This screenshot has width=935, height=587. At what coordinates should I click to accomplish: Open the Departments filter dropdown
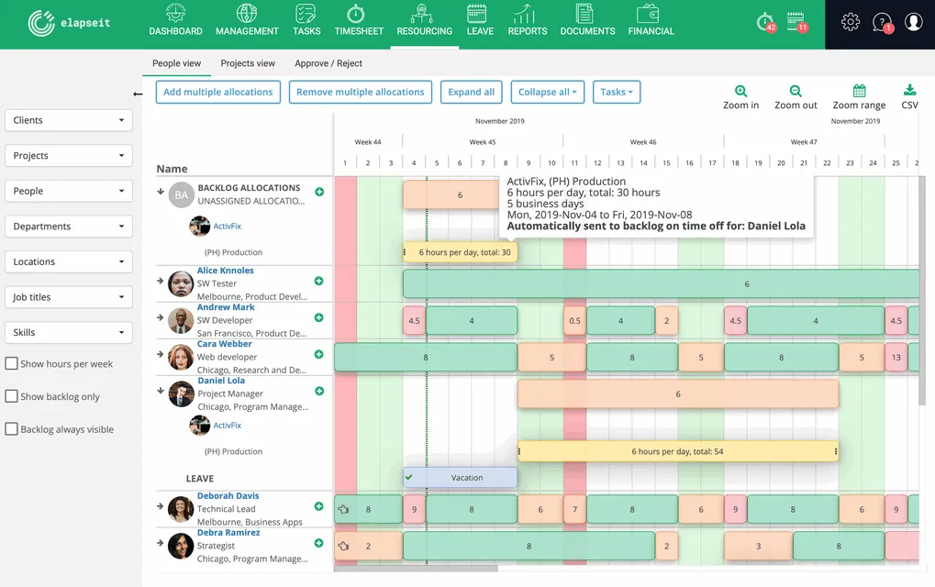69,227
